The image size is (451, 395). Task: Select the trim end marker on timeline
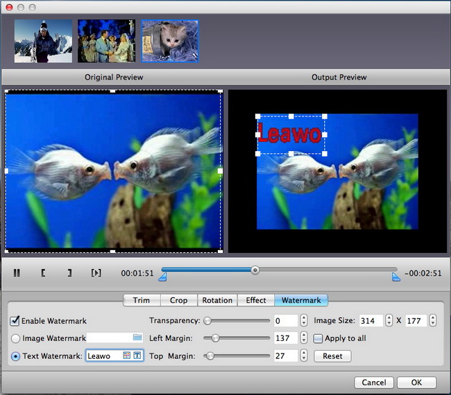pyautogui.click(x=396, y=277)
